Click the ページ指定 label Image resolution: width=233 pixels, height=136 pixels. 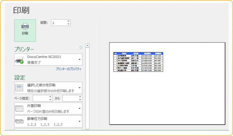click(x=22, y=98)
